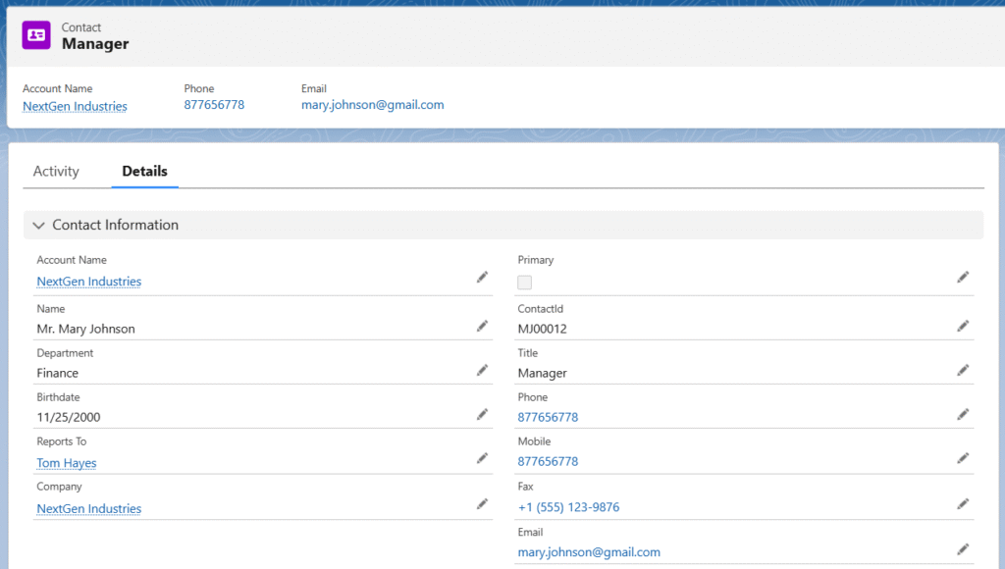1005x569 pixels.
Task: Click the Birthdate edit pencil icon
Action: (482, 414)
